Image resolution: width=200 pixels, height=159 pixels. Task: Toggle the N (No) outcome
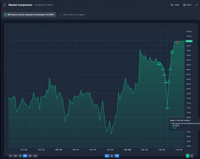192,156
